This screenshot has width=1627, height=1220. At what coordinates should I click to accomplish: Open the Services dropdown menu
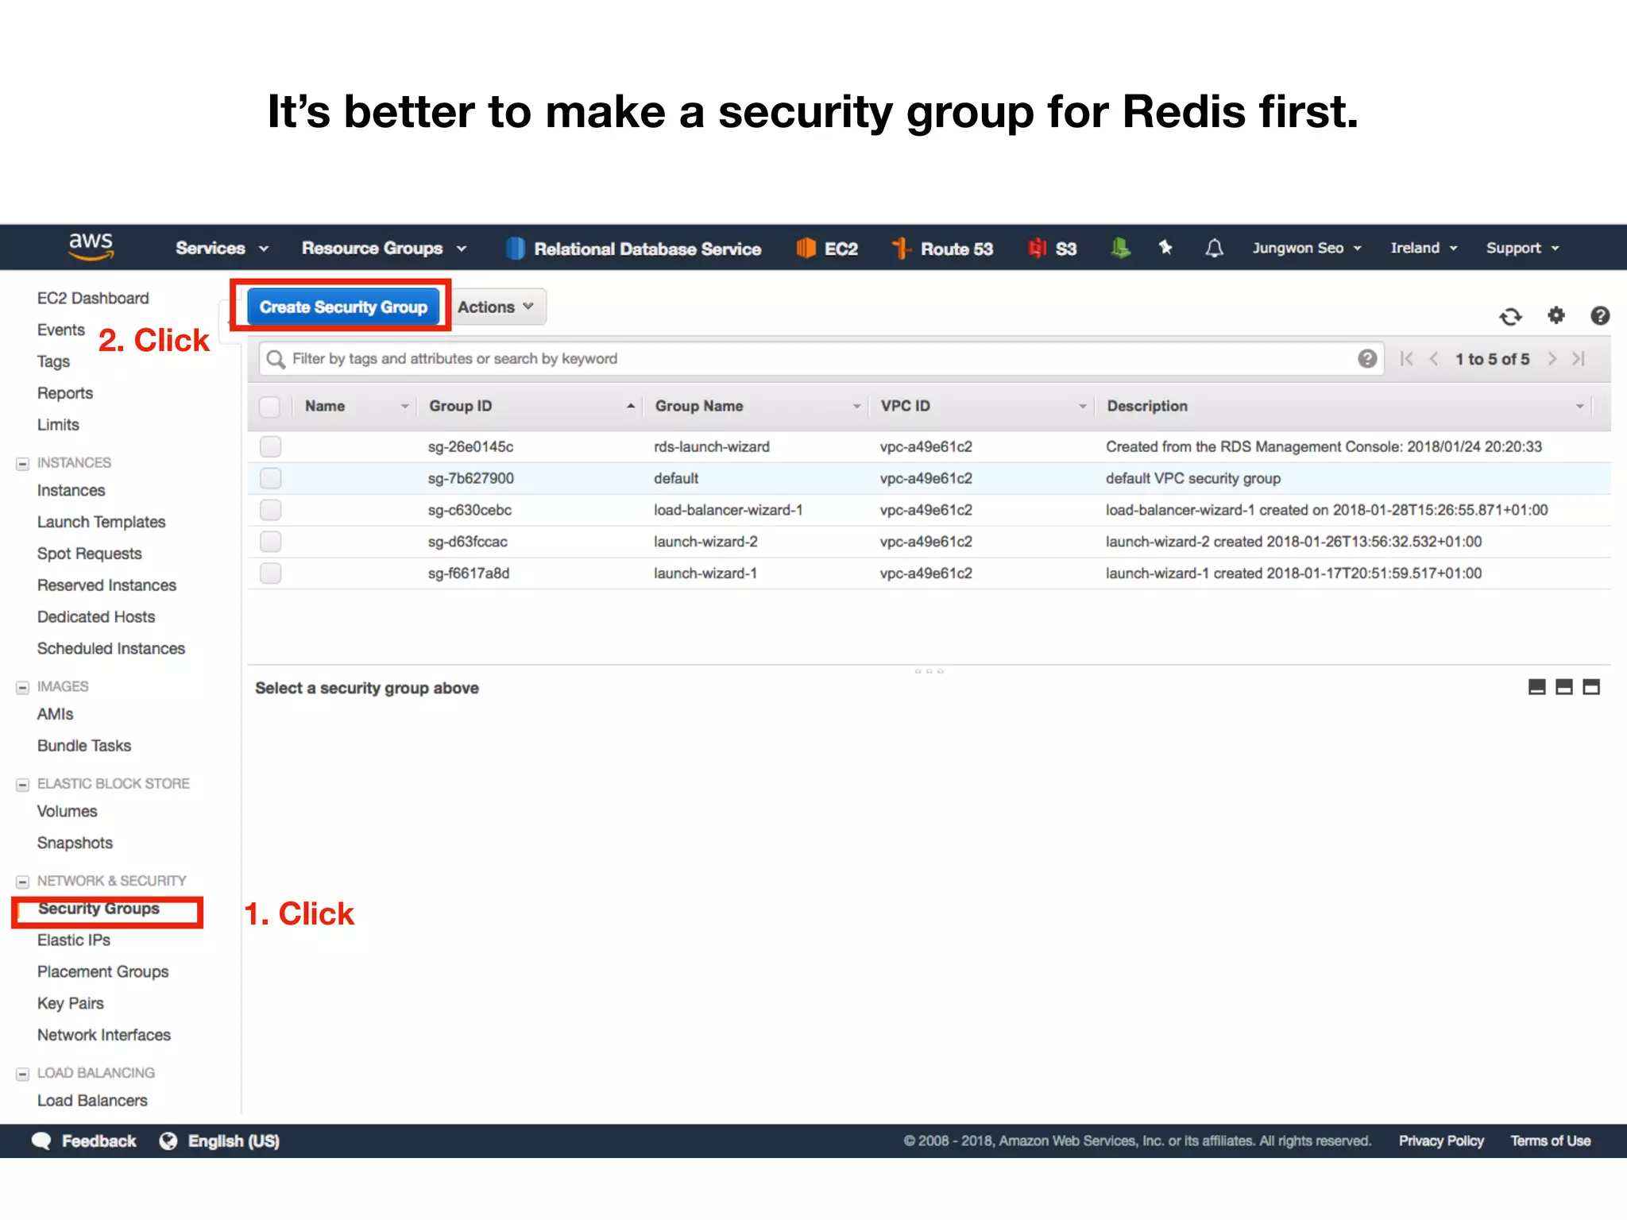point(222,249)
